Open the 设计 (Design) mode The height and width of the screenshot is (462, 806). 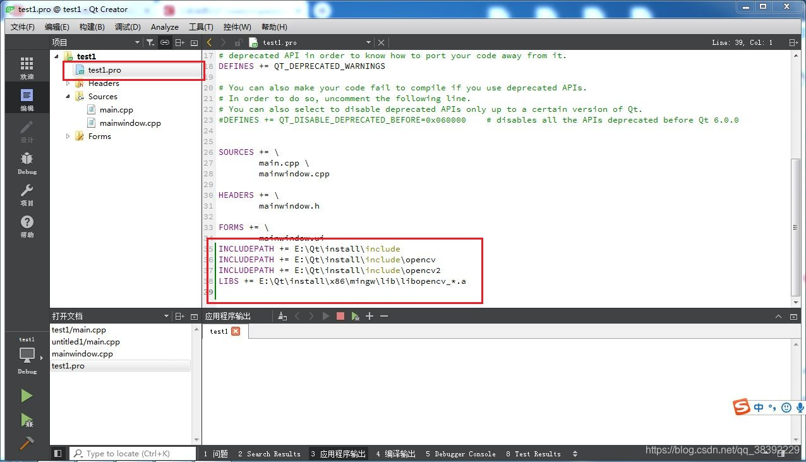point(27,131)
